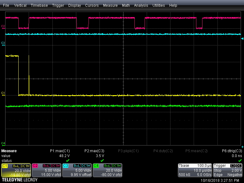Viewport: 244px width, 183px height.
Task: Click the 5.0 GS/s sample rate
Action: 204,175
